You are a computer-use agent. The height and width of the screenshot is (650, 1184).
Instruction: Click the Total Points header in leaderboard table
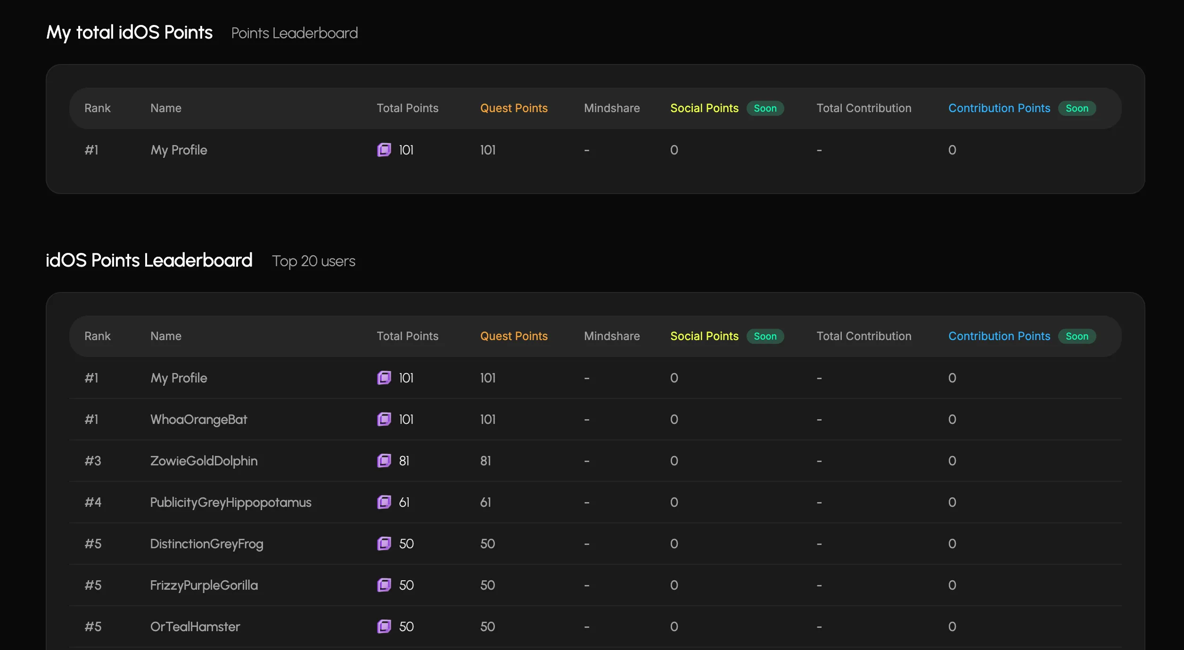point(407,336)
